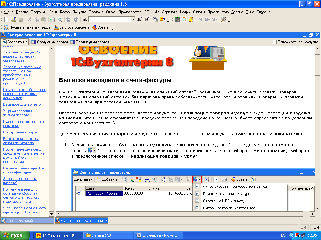Click down arrow of content vertical scrollbar

point(318,208)
